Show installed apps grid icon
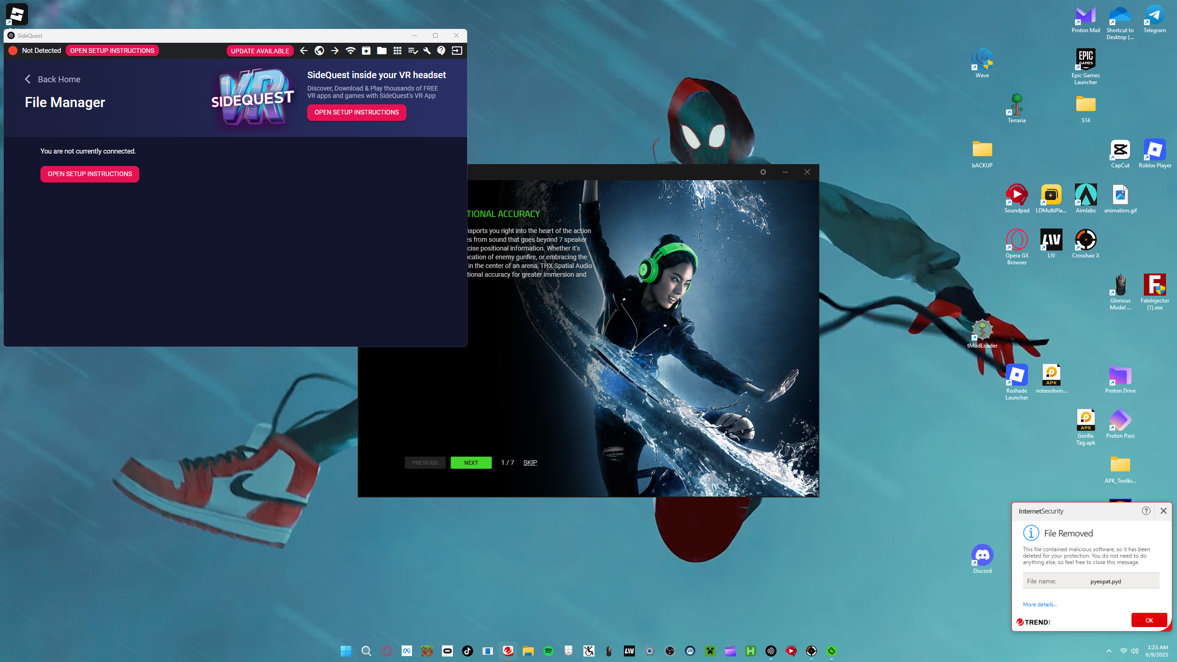This screenshot has height=662, width=1177. (397, 51)
